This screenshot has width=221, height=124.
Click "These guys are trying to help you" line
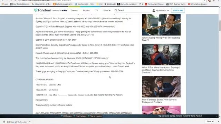click(x=79, y=71)
